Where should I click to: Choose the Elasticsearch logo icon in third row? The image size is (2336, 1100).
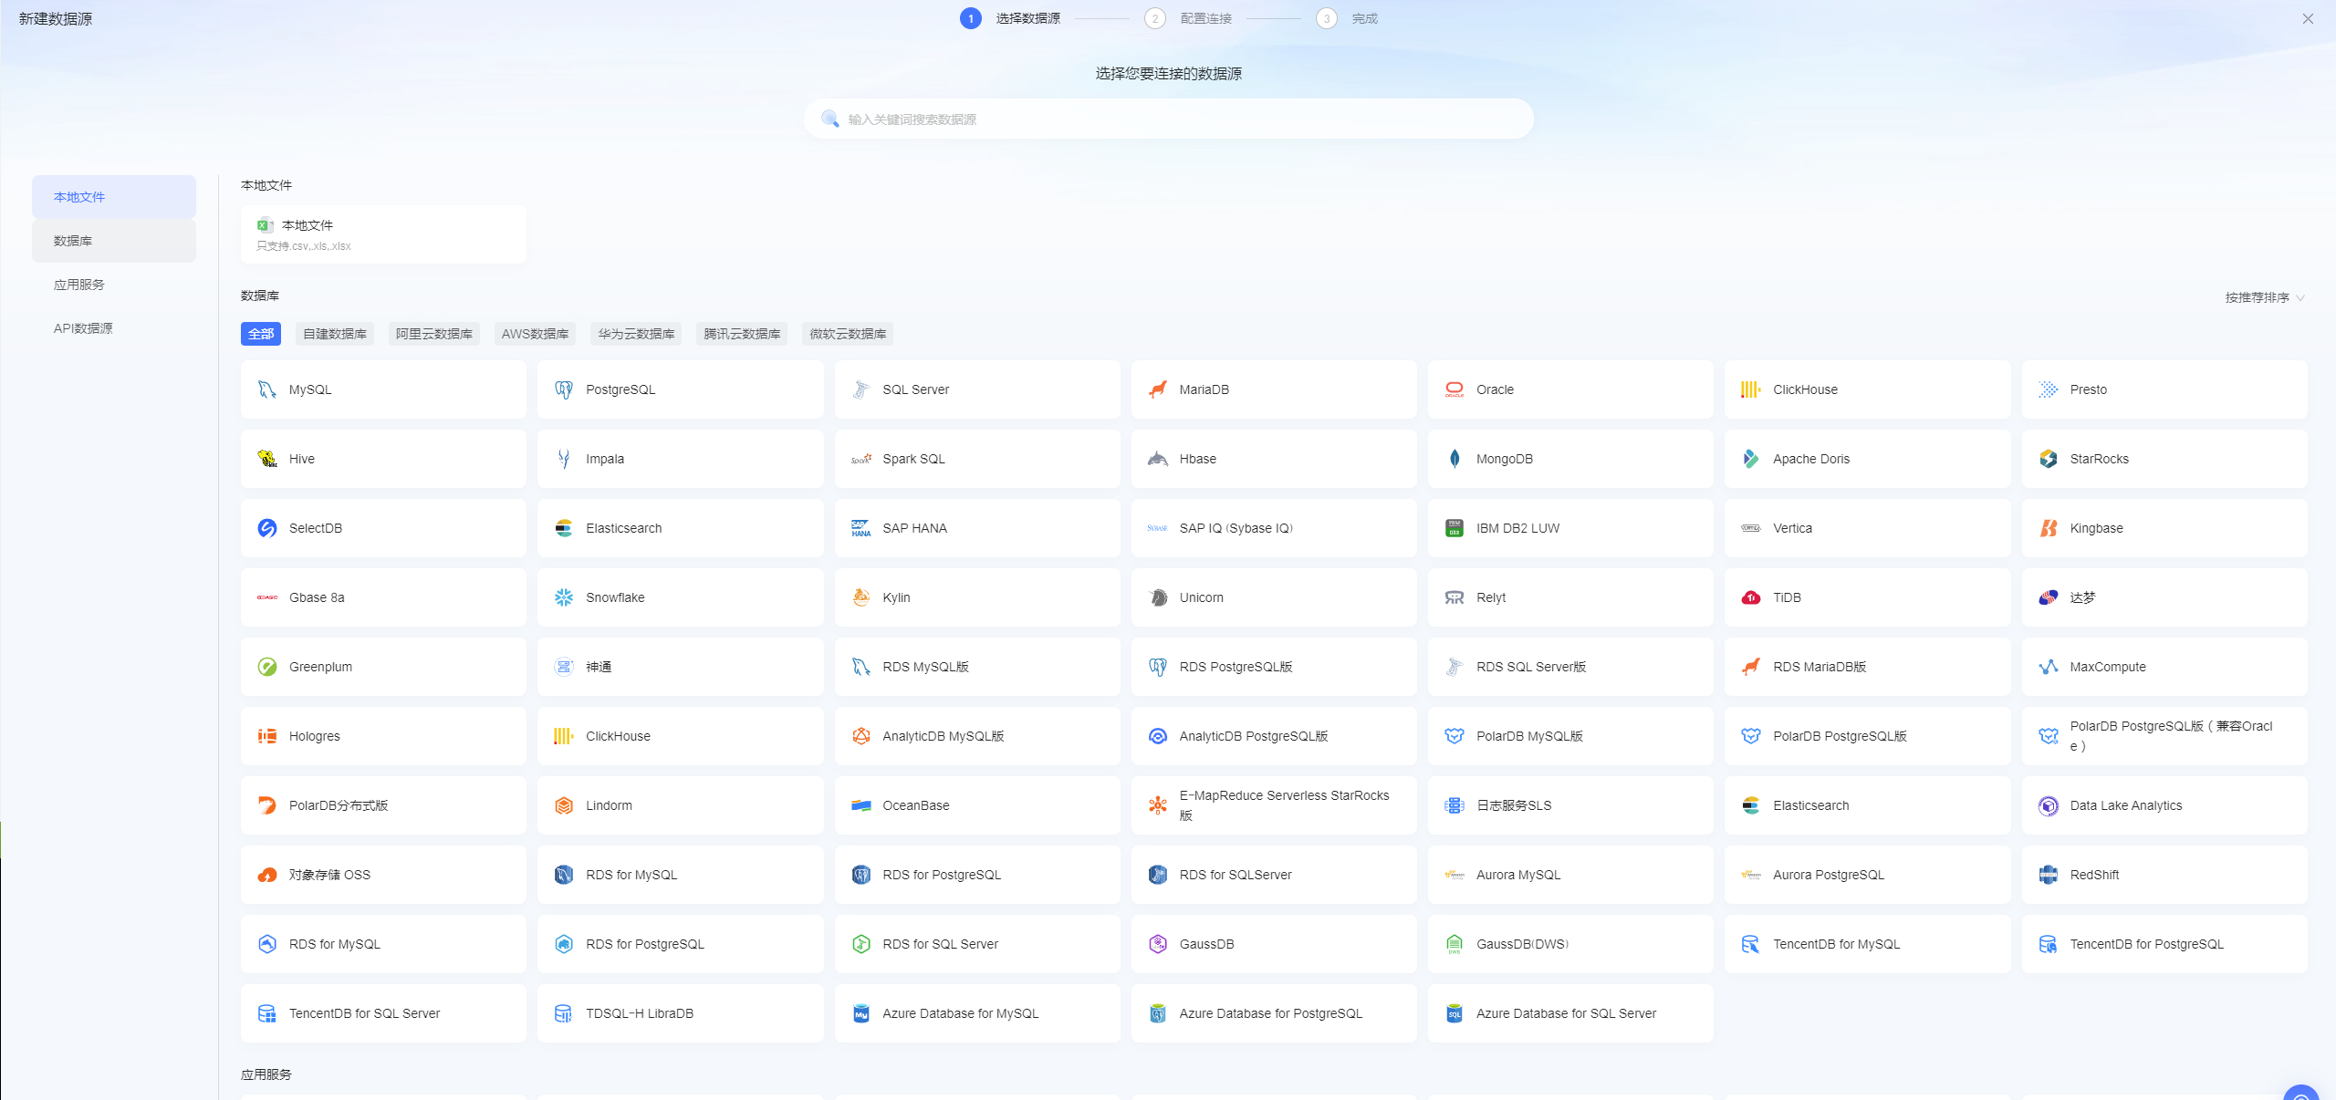coord(564,528)
